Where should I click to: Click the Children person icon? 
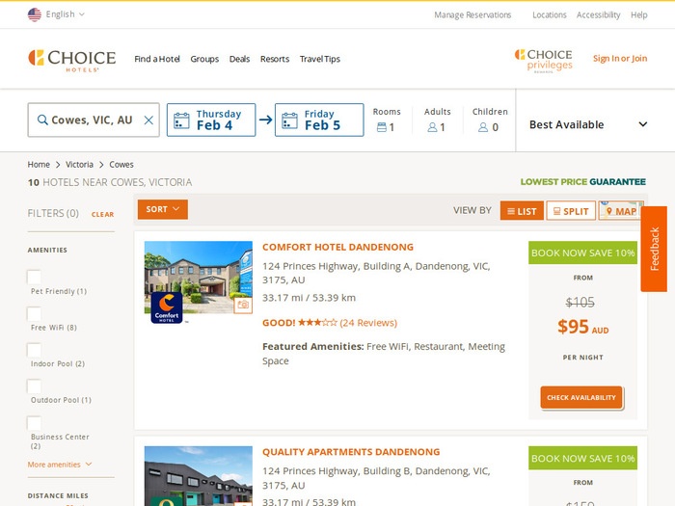(x=483, y=127)
